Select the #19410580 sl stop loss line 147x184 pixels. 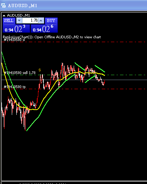[73, 42]
